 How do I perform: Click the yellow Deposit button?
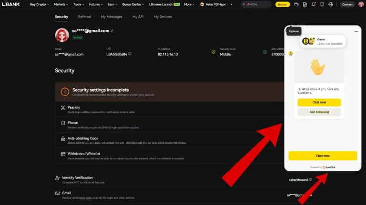pyautogui.click(x=283, y=4)
